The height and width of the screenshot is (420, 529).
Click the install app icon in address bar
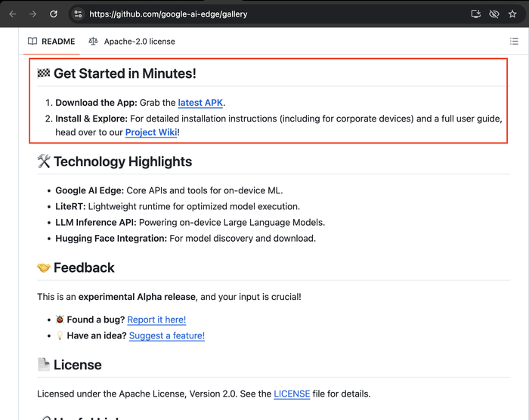pyautogui.click(x=475, y=14)
